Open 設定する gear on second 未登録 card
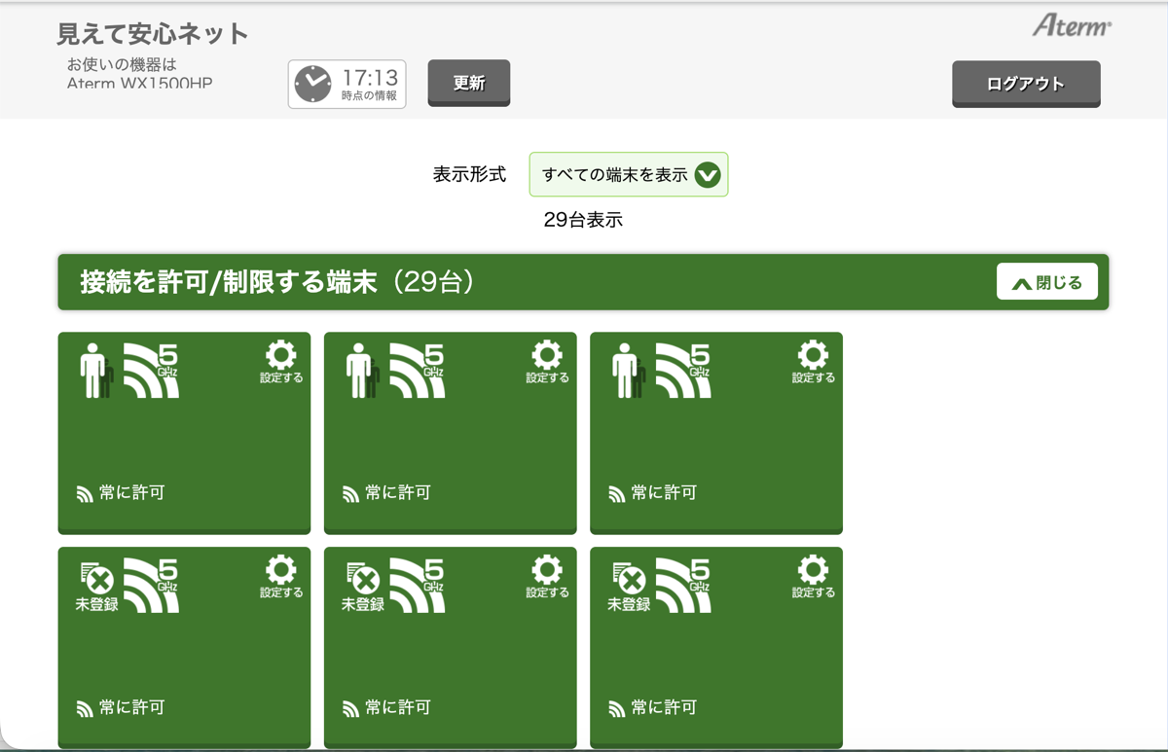The height and width of the screenshot is (752, 1168). [547, 577]
